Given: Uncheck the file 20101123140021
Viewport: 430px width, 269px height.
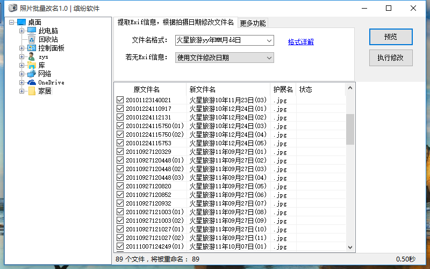Looking at the screenshot, I should pyautogui.click(x=120, y=100).
